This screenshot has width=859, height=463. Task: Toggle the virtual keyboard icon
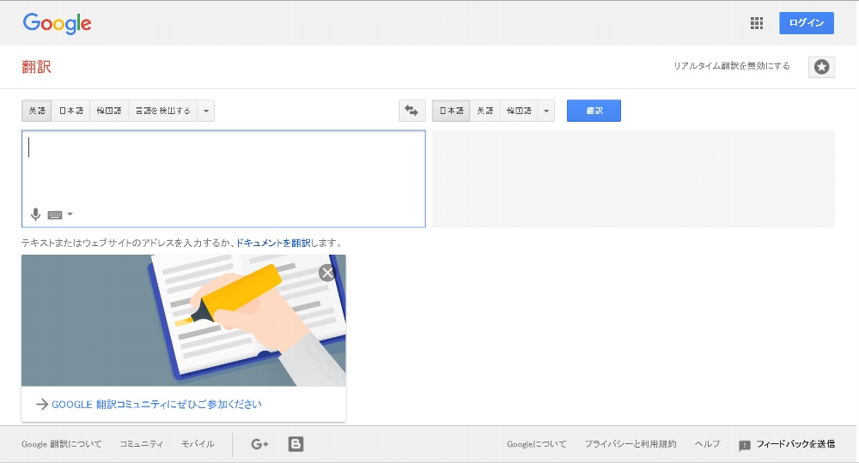(55, 215)
